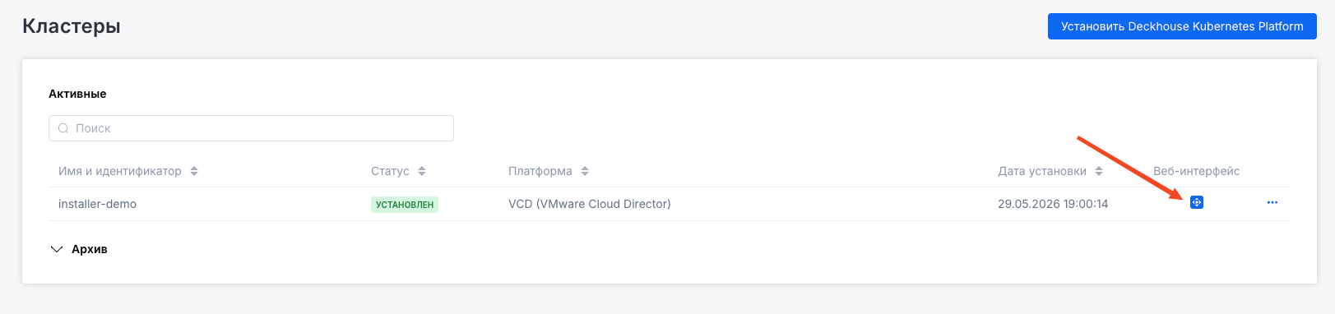Image resolution: width=1335 pixels, height=314 pixels.
Task: Click the УСТАНОВЛЕН status badge
Action: point(405,205)
